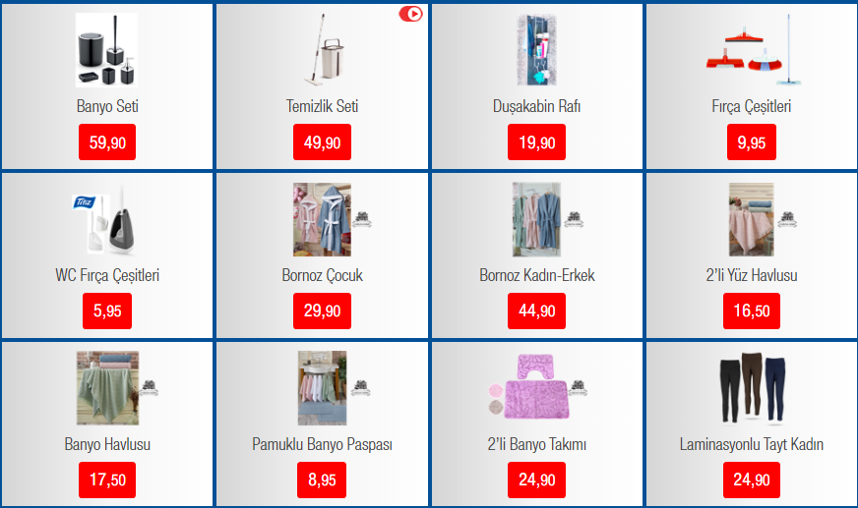Open the Banyo Seti product image

tap(106, 50)
